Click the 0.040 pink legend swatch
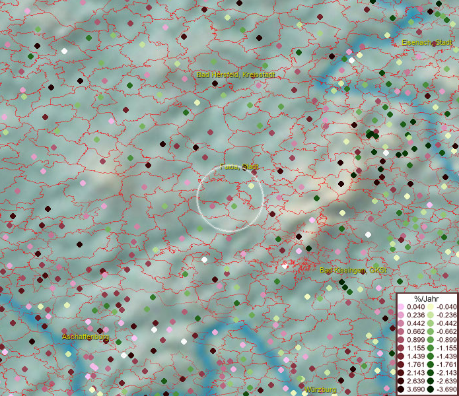This screenshot has width=459, height=396. 401,307
